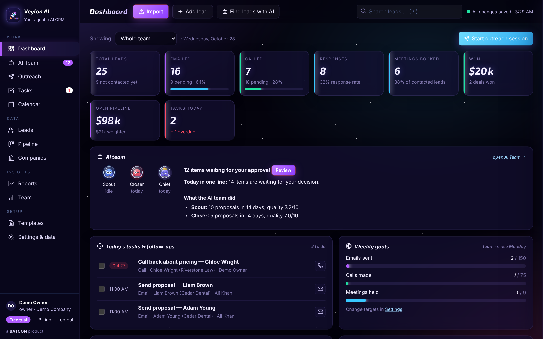The image size is (543, 339).
Task: Check off Send proposal — Adam Young
Action: (x=101, y=312)
